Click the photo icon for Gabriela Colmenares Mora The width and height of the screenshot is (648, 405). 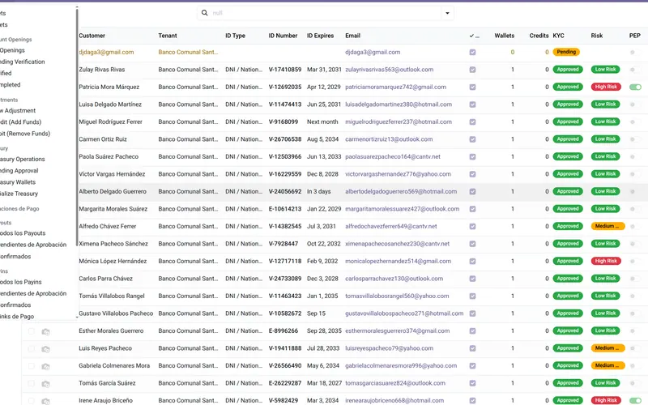click(x=45, y=366)
